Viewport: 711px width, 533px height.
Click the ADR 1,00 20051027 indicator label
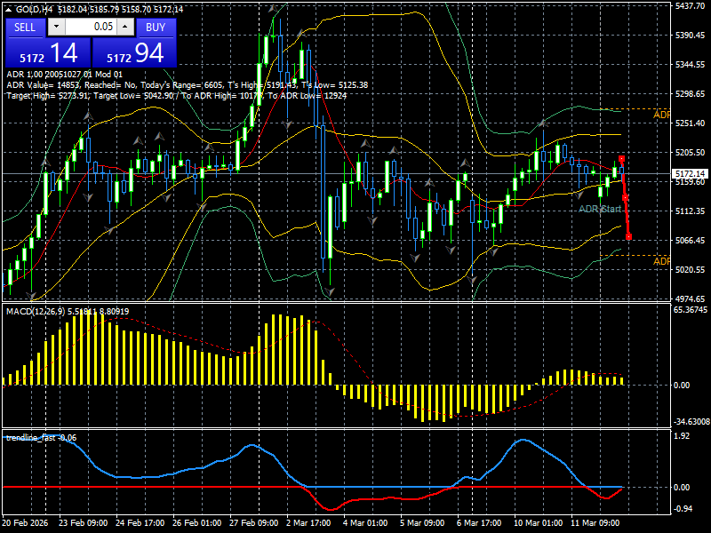click(x=64, y=75)
